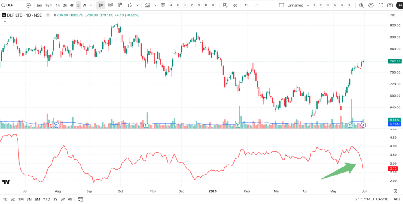The image size is (403, 204).
Task: Enter fullscreen mode
Action: click(381, 5)
